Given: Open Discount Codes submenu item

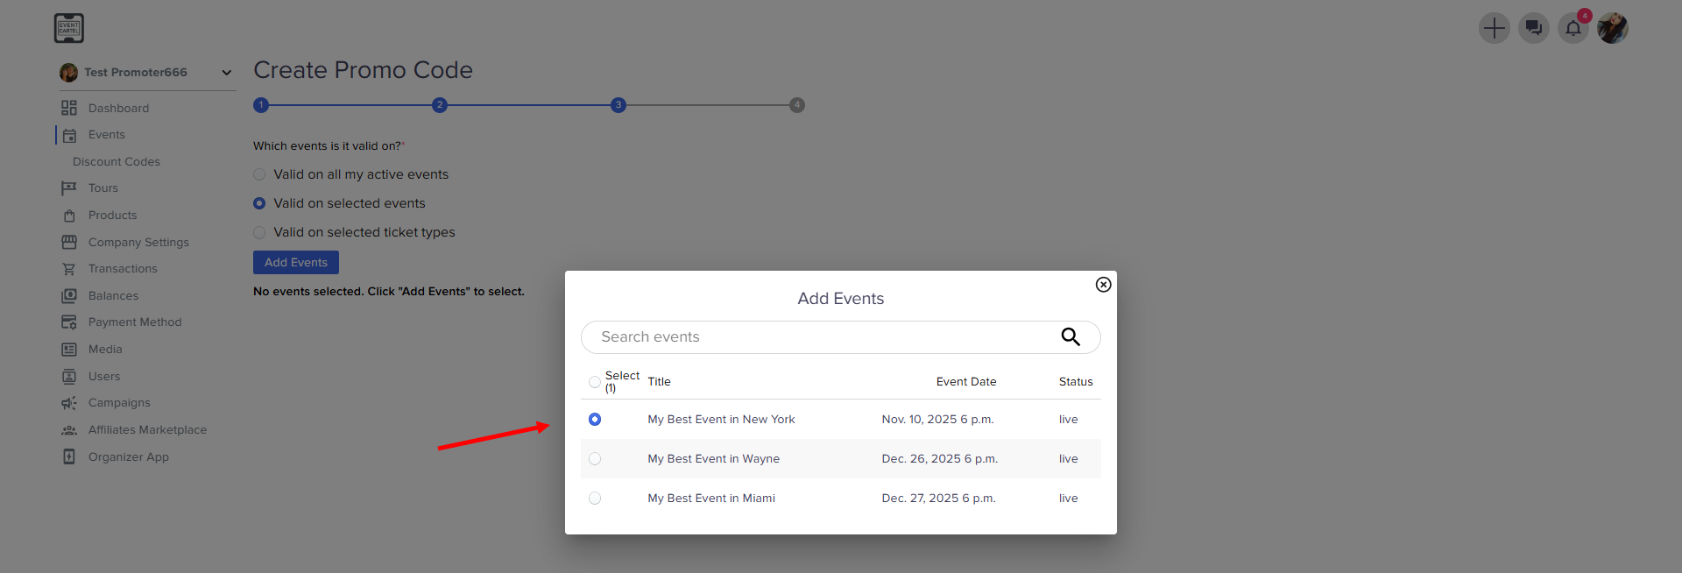Looking at the screenshot, I should click(117, 162).
